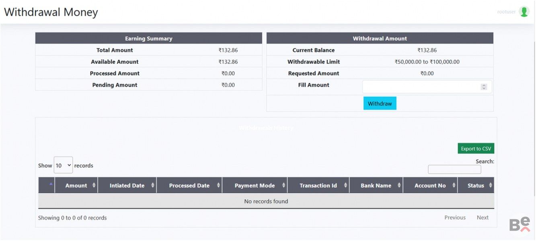Click the Search box above the table

pos(454,170)
